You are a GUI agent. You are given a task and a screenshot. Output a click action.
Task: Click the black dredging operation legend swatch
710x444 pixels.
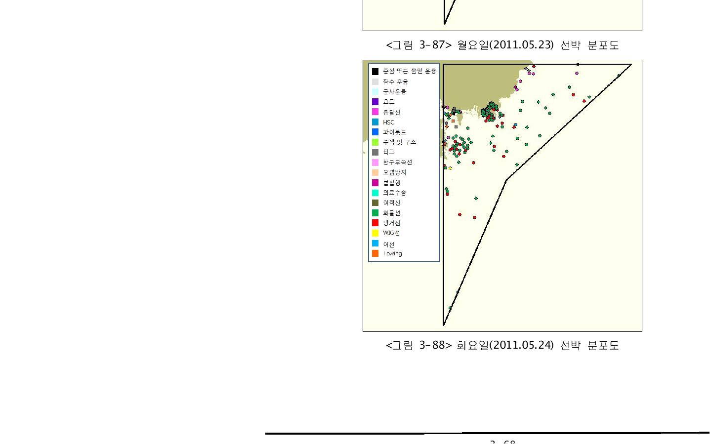(376, 72)
